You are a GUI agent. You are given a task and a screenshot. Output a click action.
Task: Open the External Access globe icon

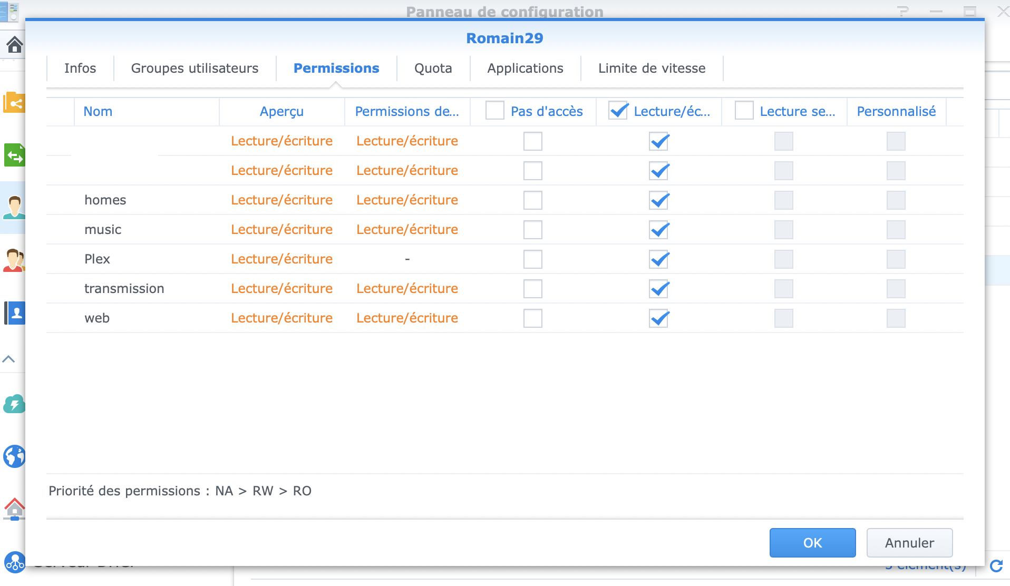[x=14, y=456]
